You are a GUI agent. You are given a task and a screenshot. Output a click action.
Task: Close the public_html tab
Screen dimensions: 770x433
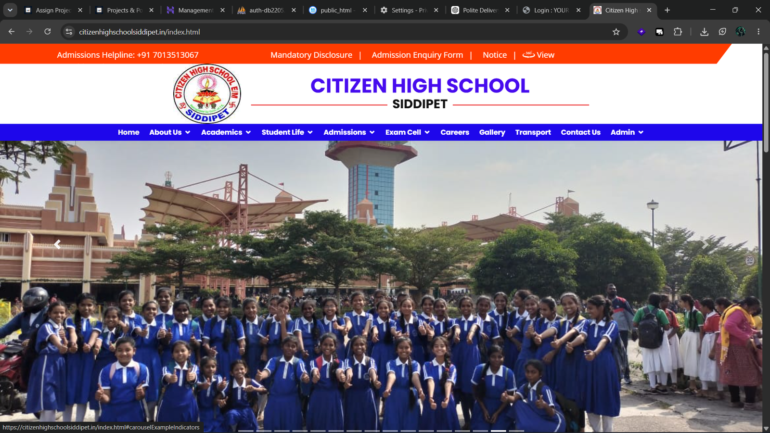pos(365,10)
